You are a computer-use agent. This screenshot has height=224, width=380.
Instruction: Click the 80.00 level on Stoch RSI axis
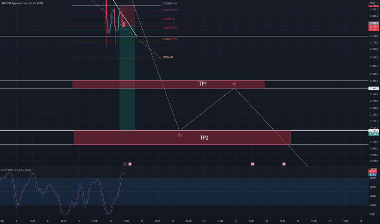pos(373,178)
